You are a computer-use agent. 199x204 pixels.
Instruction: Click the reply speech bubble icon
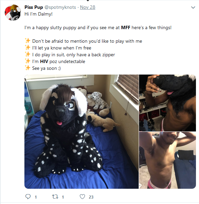coord(28,197)
